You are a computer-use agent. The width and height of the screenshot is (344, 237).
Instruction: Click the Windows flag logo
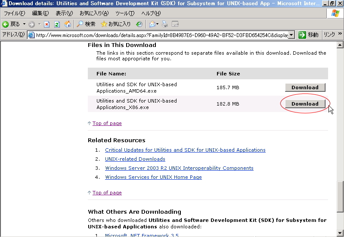click(335, 13)
